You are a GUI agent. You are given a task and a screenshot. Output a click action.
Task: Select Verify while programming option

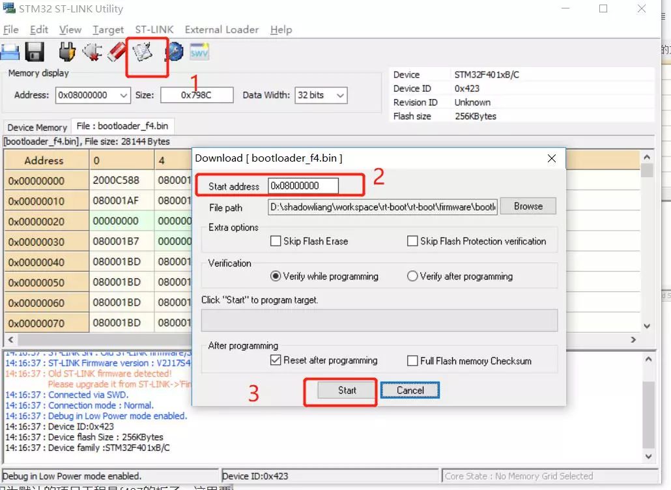coord(276,276)
